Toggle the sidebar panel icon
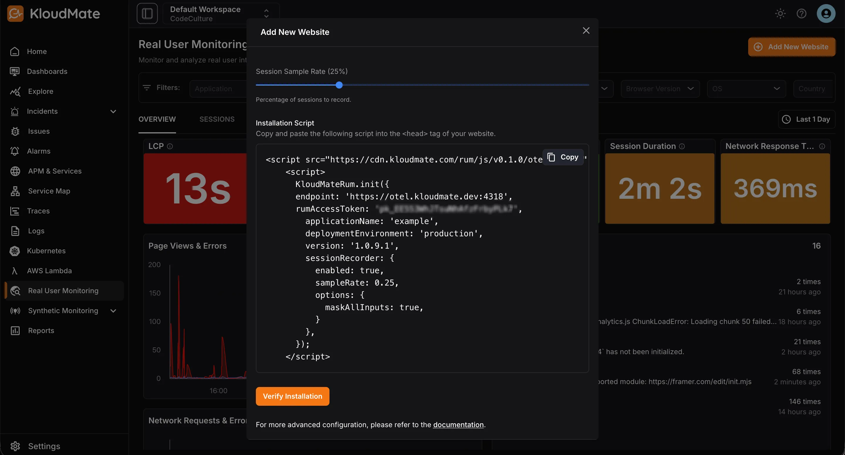Screen dimensions: 845x455 tap(147, 13)
